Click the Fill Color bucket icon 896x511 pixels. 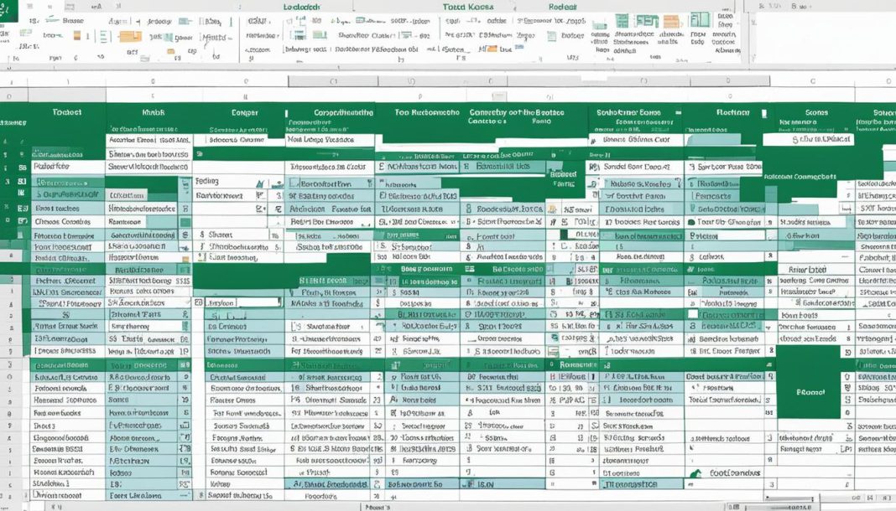point(76,35)
